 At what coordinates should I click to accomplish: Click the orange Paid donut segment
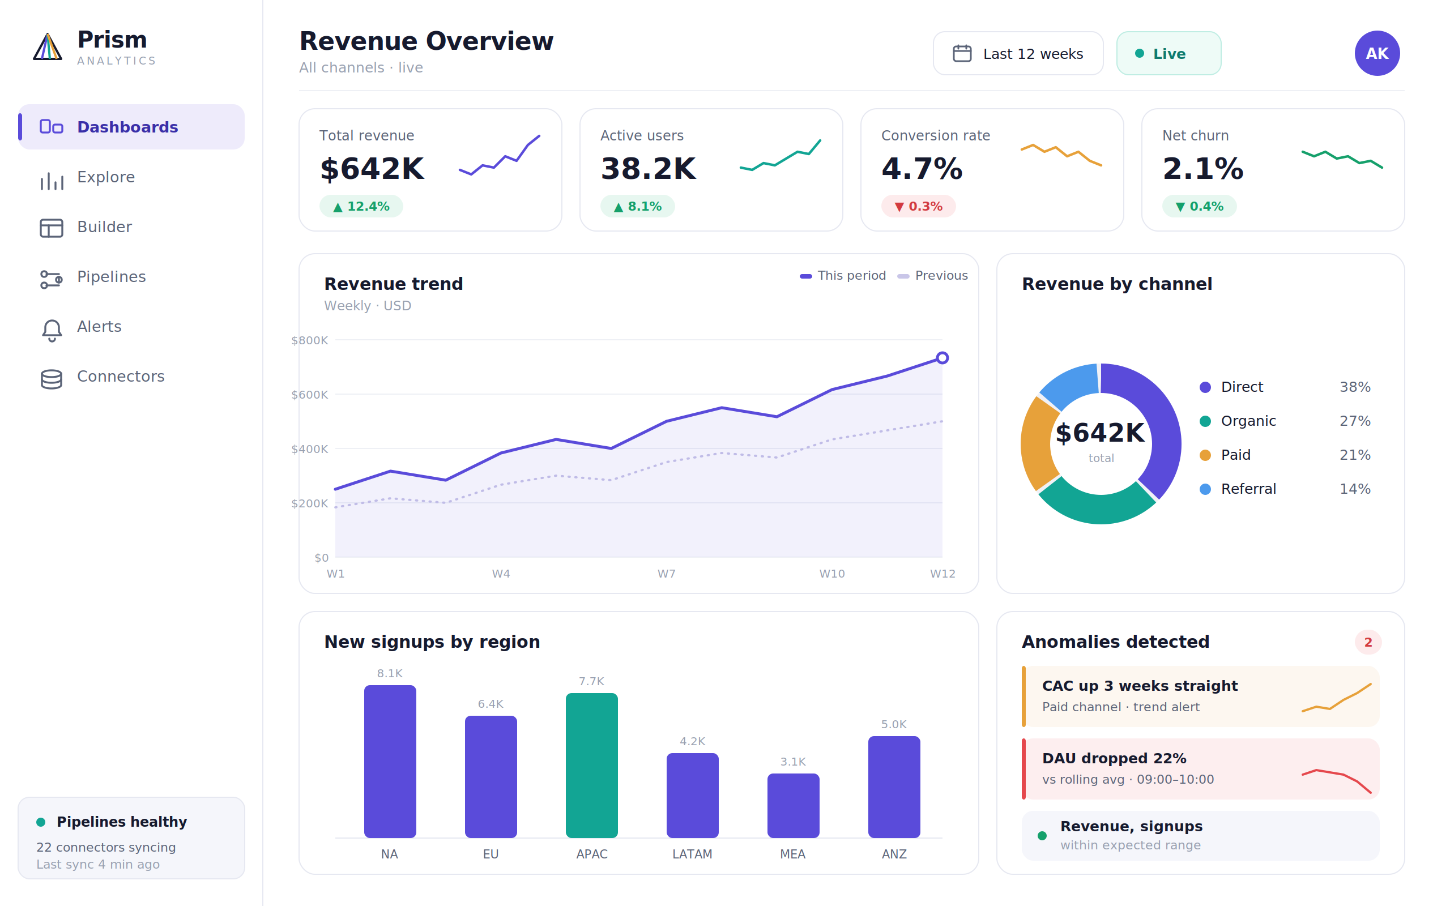pos(1037,443)
